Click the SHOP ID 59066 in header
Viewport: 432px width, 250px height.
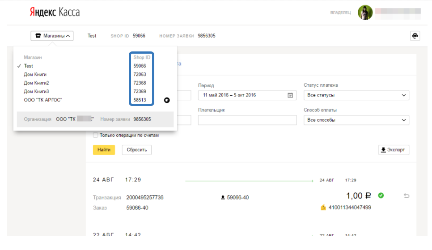click(139, 36)
